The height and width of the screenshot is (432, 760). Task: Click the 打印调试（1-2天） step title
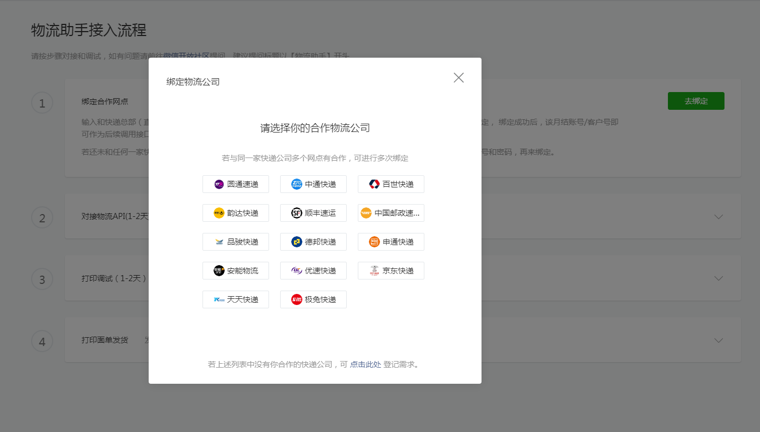point(114,278)
